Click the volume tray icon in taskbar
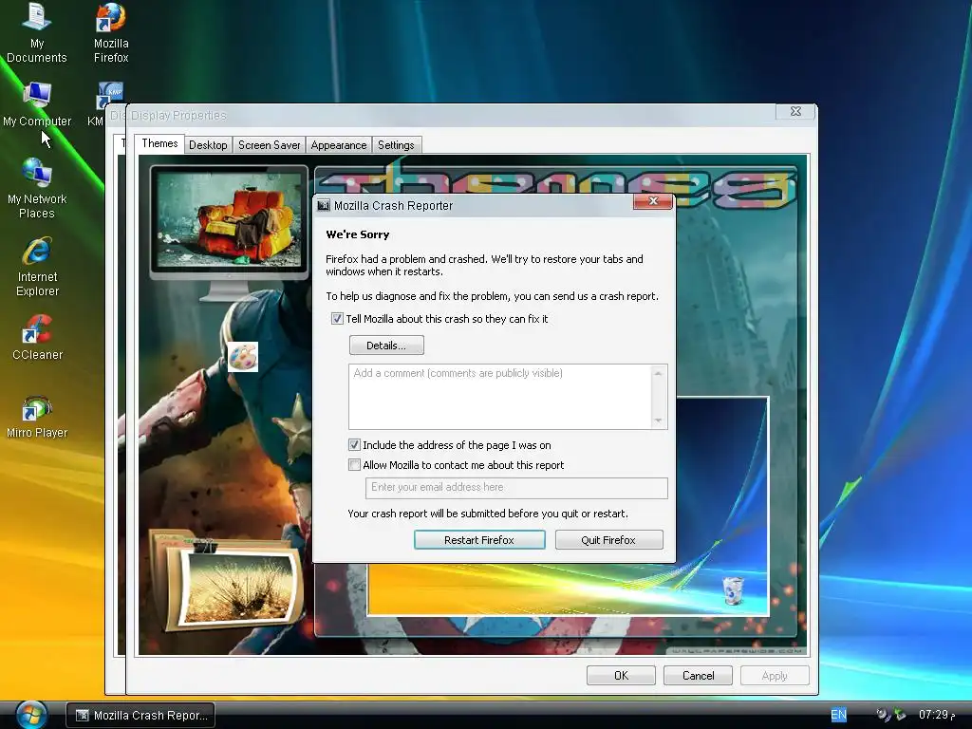Screen dimensions: 972x729 (883, 715)
